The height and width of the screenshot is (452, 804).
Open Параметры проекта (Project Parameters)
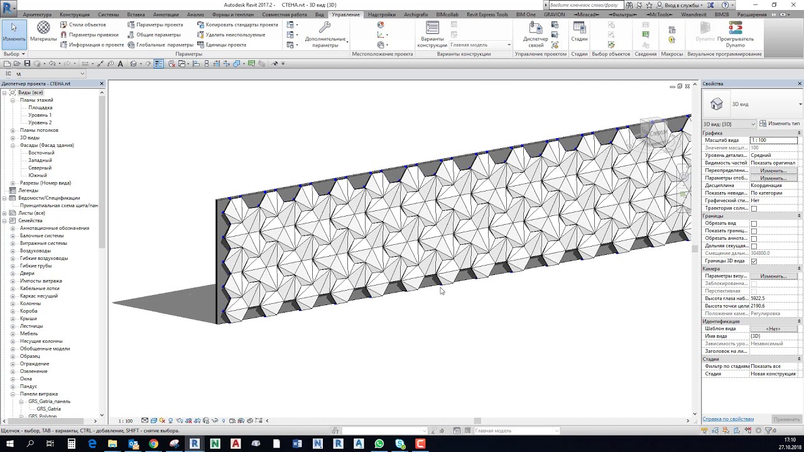tap(155, 24)
